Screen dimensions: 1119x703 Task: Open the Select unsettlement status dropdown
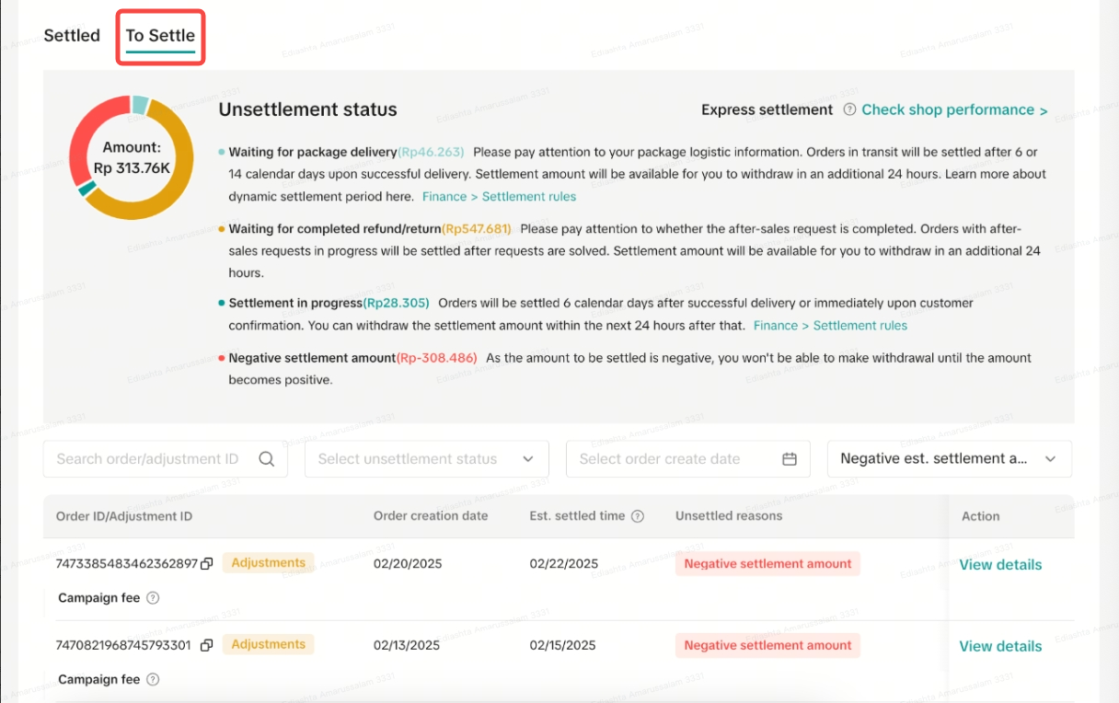[426, 459]
